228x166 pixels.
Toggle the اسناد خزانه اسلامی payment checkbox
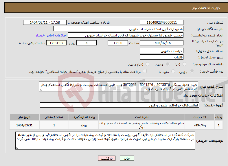(145, 71)
